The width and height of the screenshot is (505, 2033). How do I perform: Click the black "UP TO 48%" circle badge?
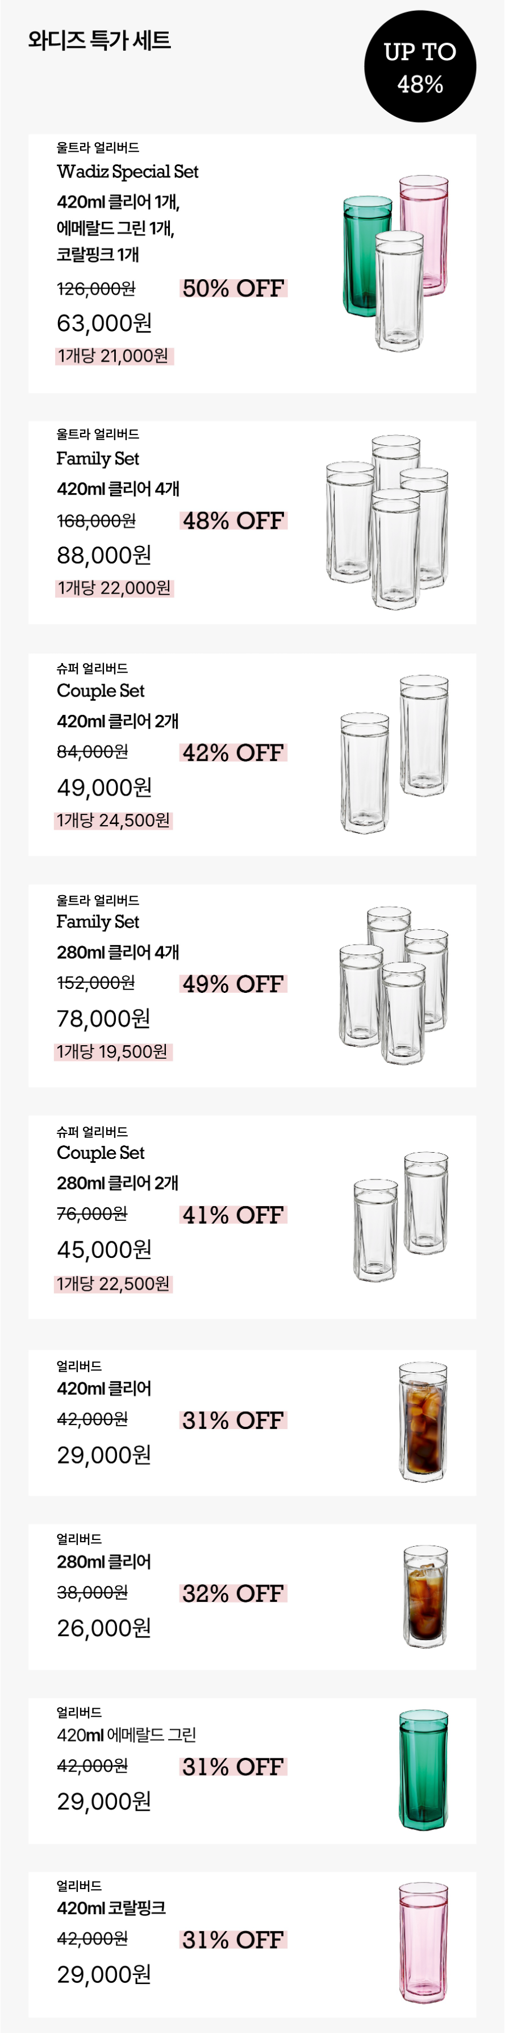click(x=419, y=67)
